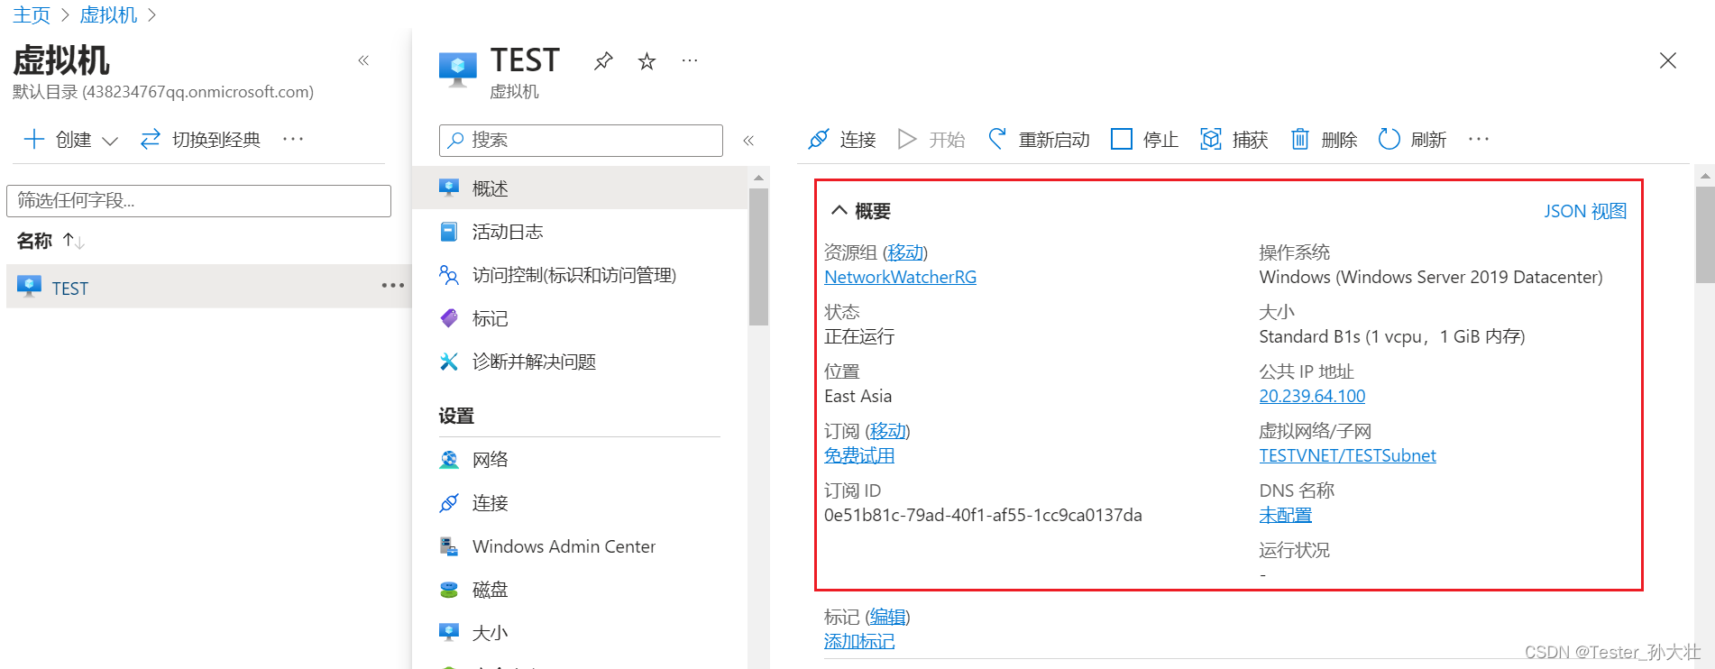Click 添加标记 link

tap(859, 641)
